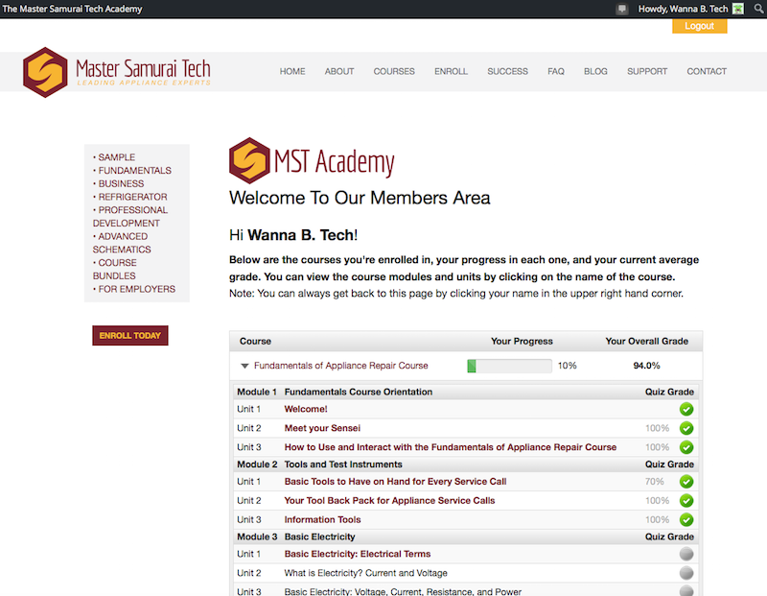
Task: Open the ADVANCED SCHEMATICS sidebar link
Action: 122,243
